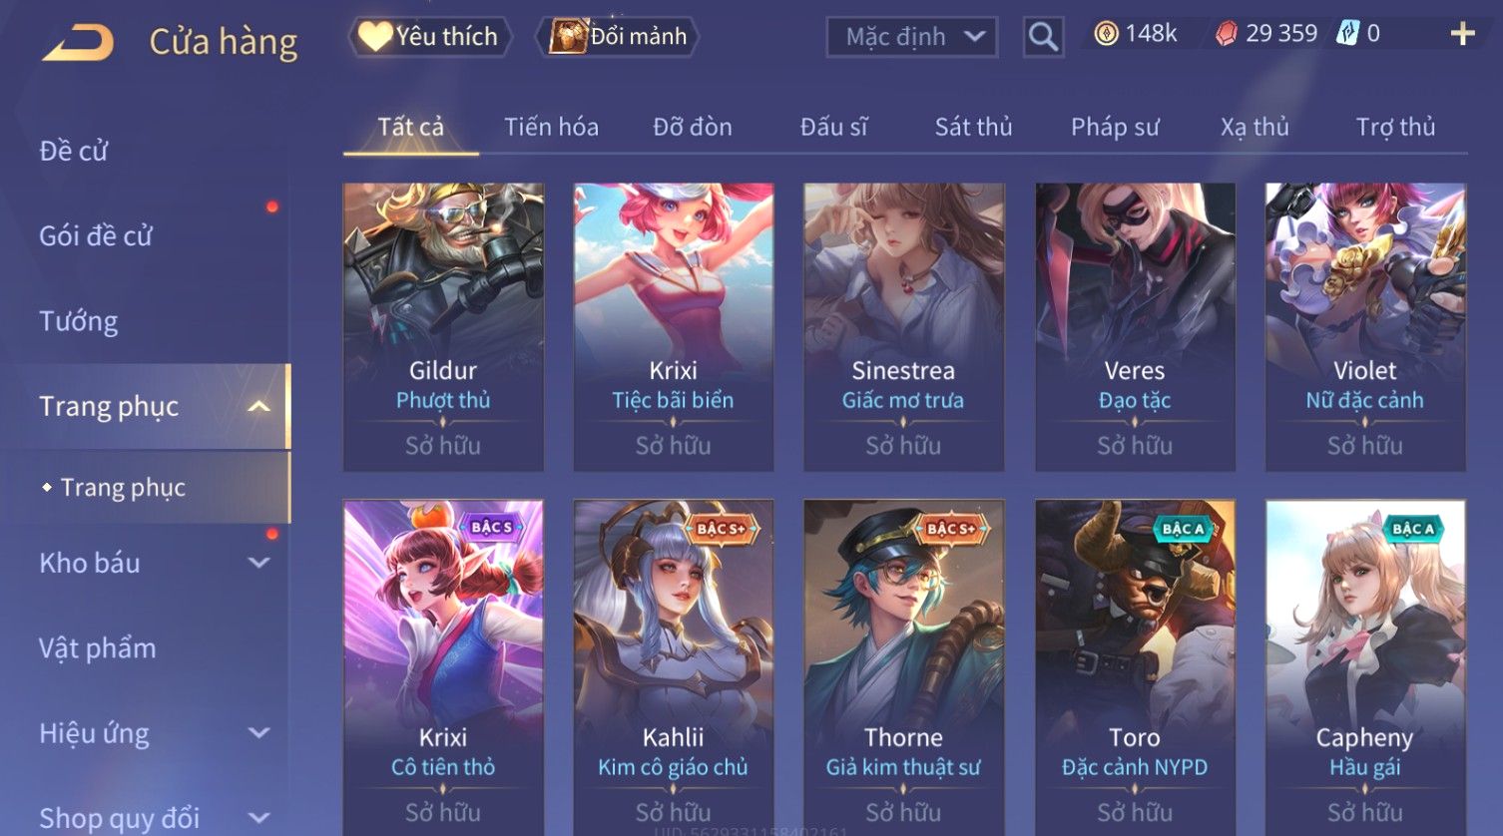
Task: Open the search magnifier icon
Action: point(1043,37)
